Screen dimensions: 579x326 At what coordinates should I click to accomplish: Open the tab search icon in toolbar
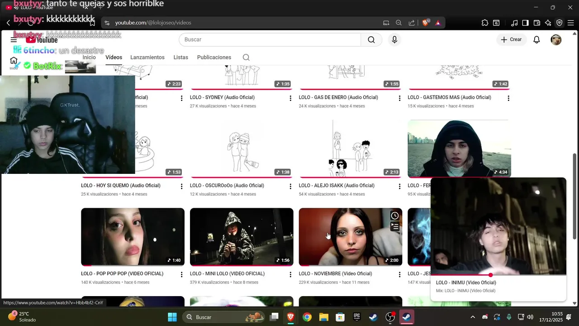[x=496, y=23]
